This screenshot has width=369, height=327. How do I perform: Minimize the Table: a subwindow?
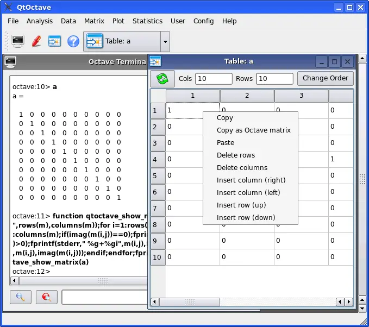pos(322,62)
